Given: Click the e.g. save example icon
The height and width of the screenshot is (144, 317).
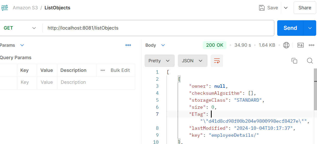Looking at the screenshot, I should tap(300, 45).
